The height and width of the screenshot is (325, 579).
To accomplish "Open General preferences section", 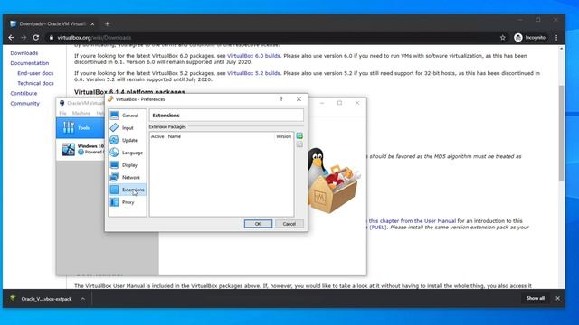I will point(128,116).
